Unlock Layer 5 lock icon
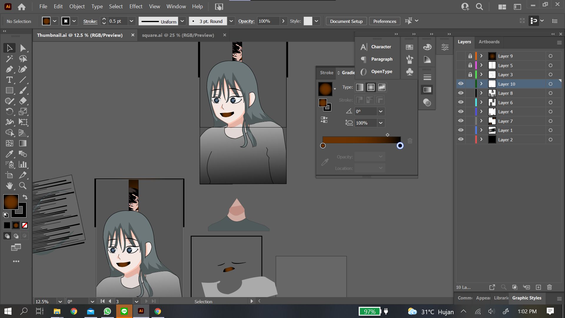The image size is (565, 318). pyautogui.click(x=470, y=65)
